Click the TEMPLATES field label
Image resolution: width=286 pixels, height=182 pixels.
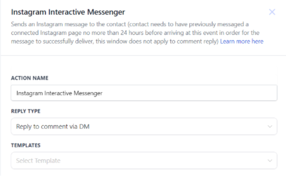(25, 145)
